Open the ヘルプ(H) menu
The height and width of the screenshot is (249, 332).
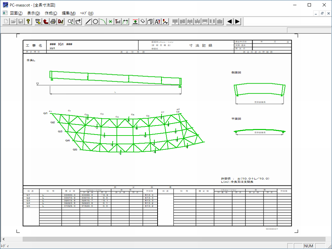87,13
